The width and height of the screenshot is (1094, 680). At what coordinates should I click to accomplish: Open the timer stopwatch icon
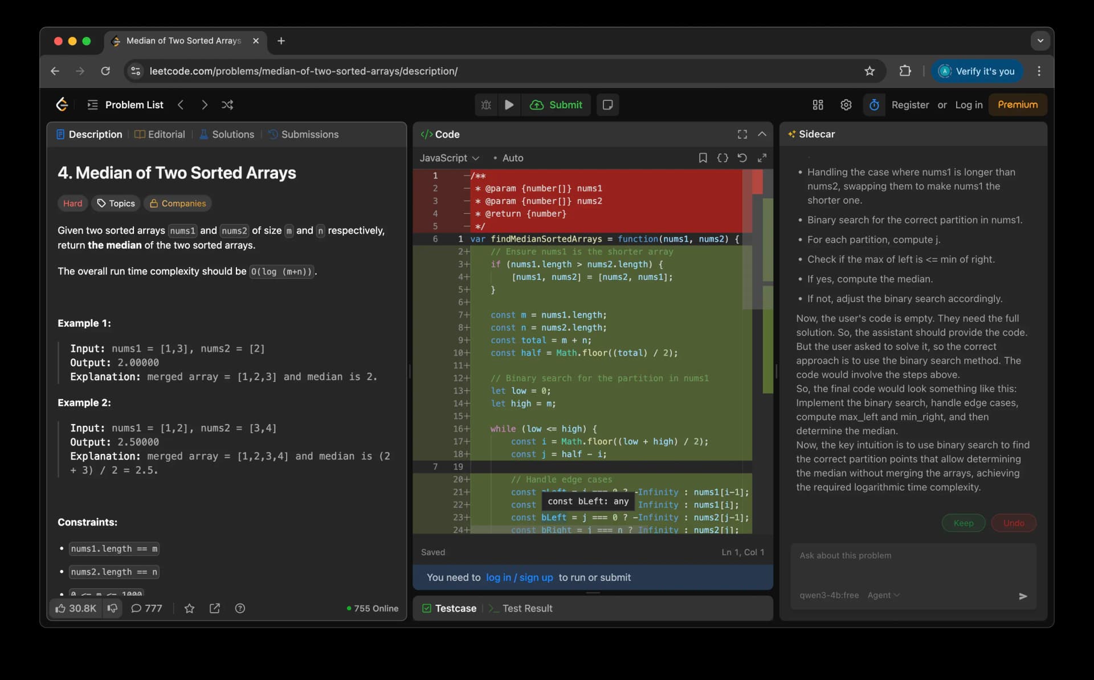pyautogui.click(x=874, y=105)
